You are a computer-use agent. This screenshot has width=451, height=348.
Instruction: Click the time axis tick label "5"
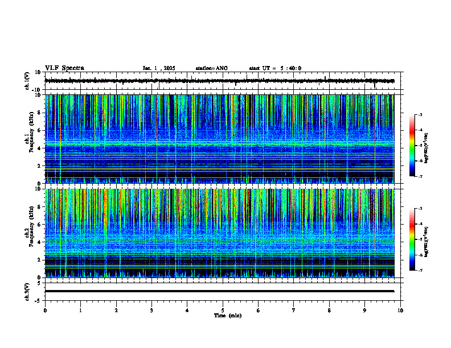[x=223, y=310]
